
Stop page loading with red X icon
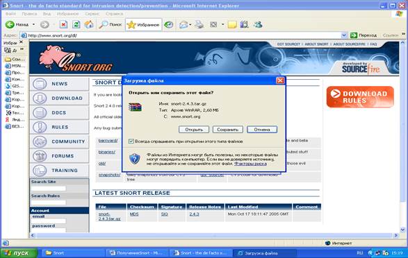coord(63,25)
